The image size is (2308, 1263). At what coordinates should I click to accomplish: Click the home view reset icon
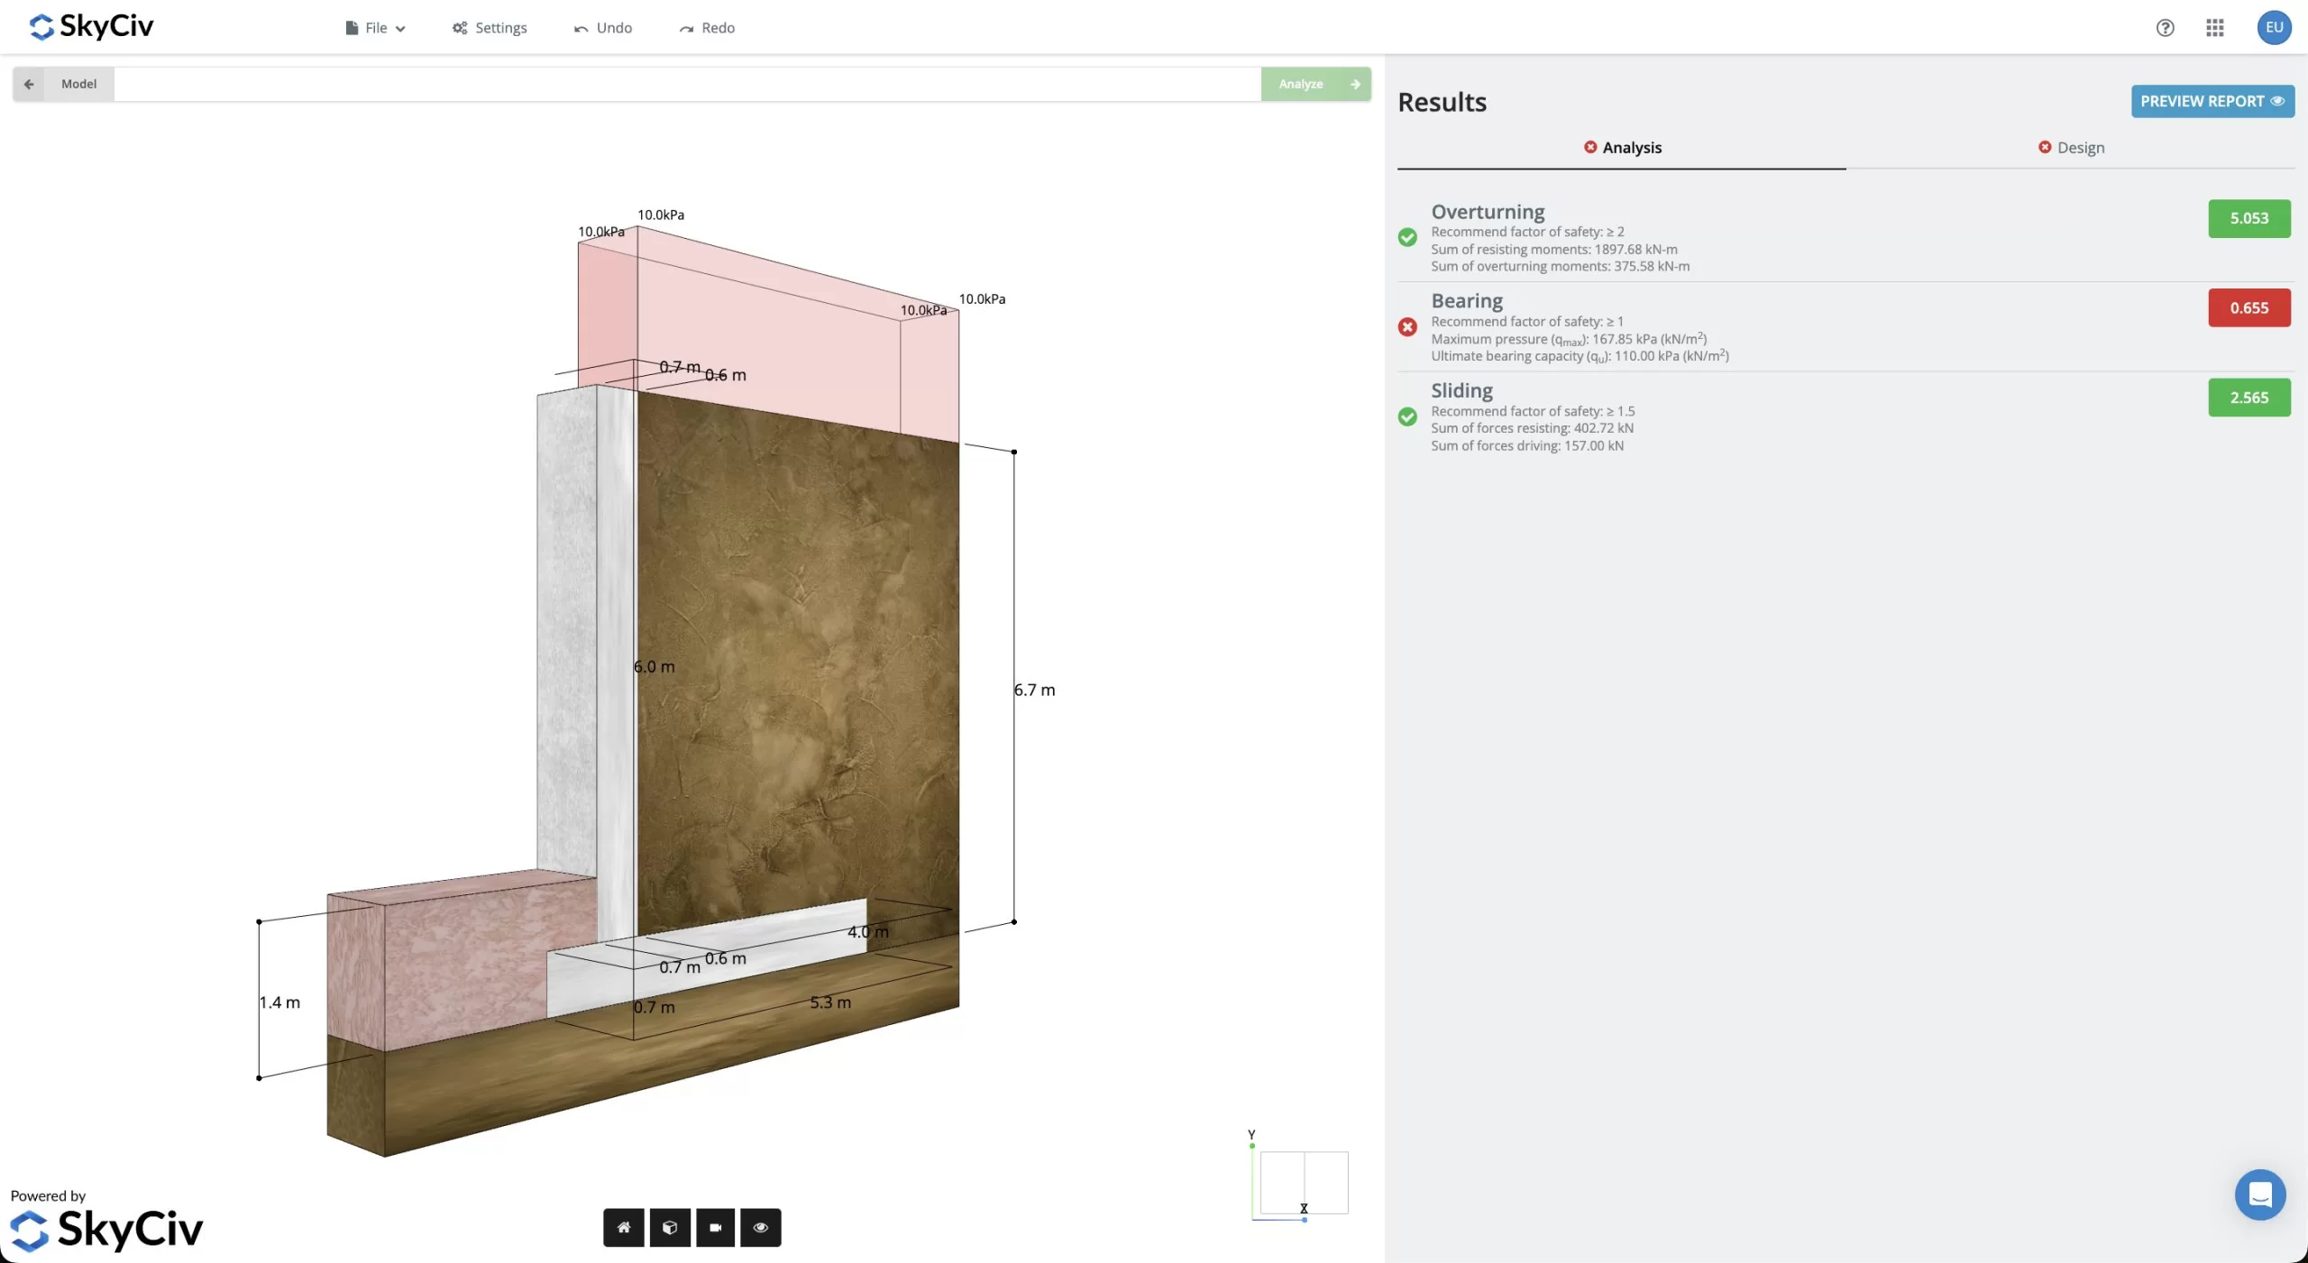(x=623, y=1227)
